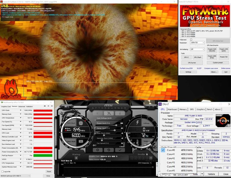Apply settings with Afterburner checkmark button
Viewport: 231px width, 178px height.
click(x=120, y=150)
